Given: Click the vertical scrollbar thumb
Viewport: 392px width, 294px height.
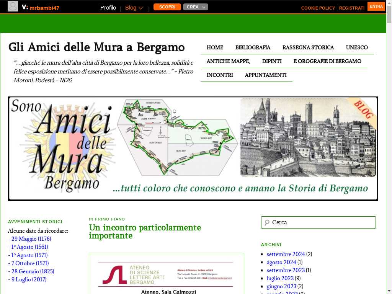Looking at the screenshot, I should [389, 14].
